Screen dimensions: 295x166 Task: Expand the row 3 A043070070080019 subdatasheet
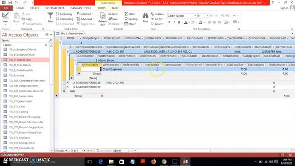pos(68,87)
